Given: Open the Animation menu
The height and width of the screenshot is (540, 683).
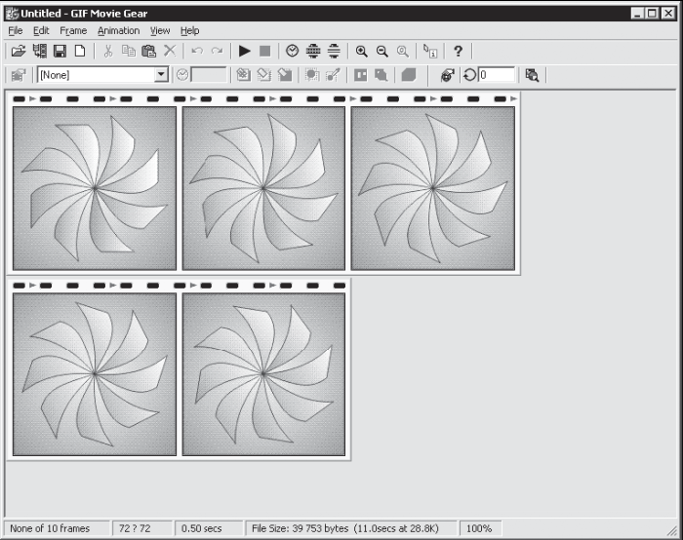Looking at the screenshot, I should pos(118,30).
